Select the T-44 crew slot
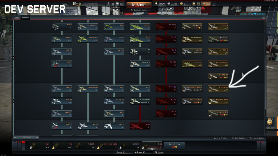 [x=152, y=146]
